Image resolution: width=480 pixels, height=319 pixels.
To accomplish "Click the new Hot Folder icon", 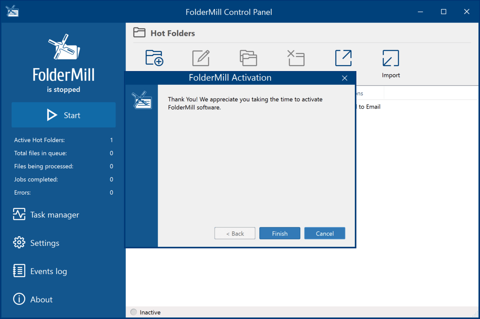I will [x=154, y=58].
